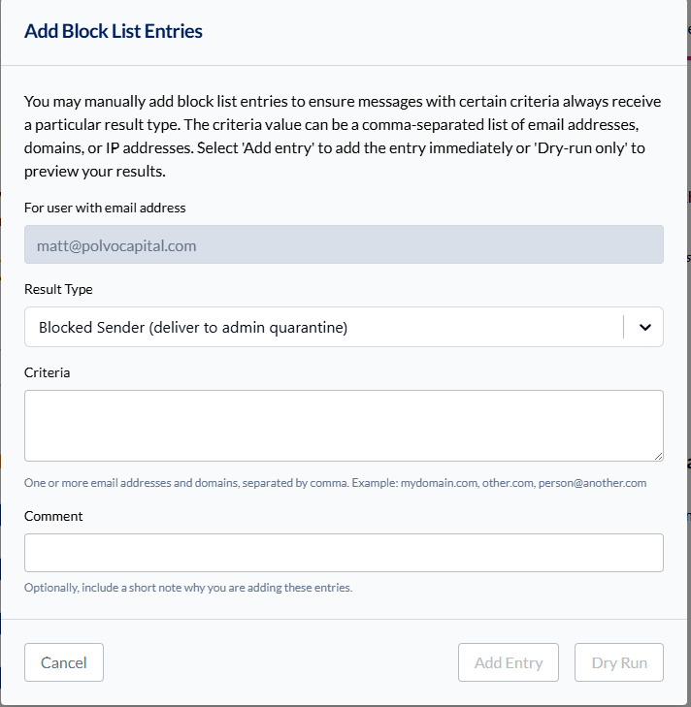
Task: Click into the Comment field
Action: [344, 553]
